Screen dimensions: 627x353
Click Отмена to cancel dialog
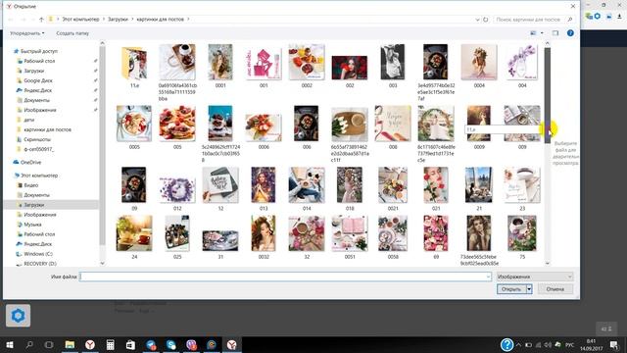click(555, 289)
